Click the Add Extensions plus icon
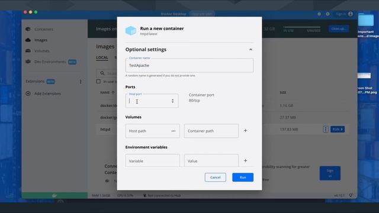The width and height of the screenshot is (379, 213). [28, 93]
